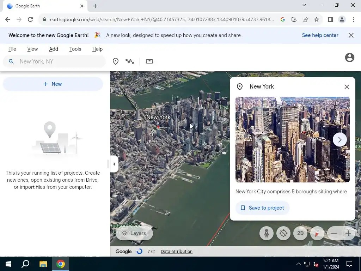
Task: Launch File Explorer from the taskbar
Action: (43, 264)
